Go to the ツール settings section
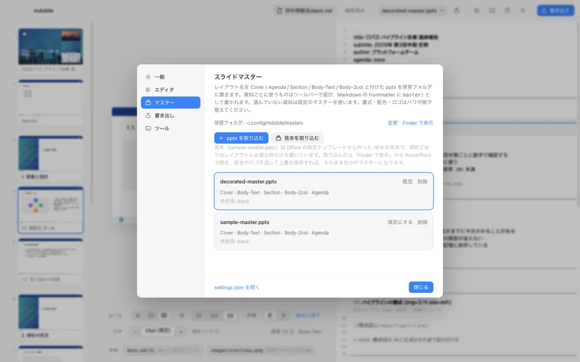The width and height of the screenshot is (580, 362). pyautogui.click(x=171, y=128)
